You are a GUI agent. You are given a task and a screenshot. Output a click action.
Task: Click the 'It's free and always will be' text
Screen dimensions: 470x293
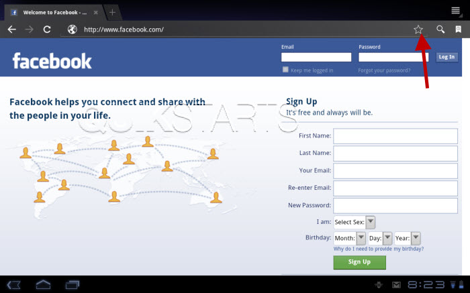329,113
